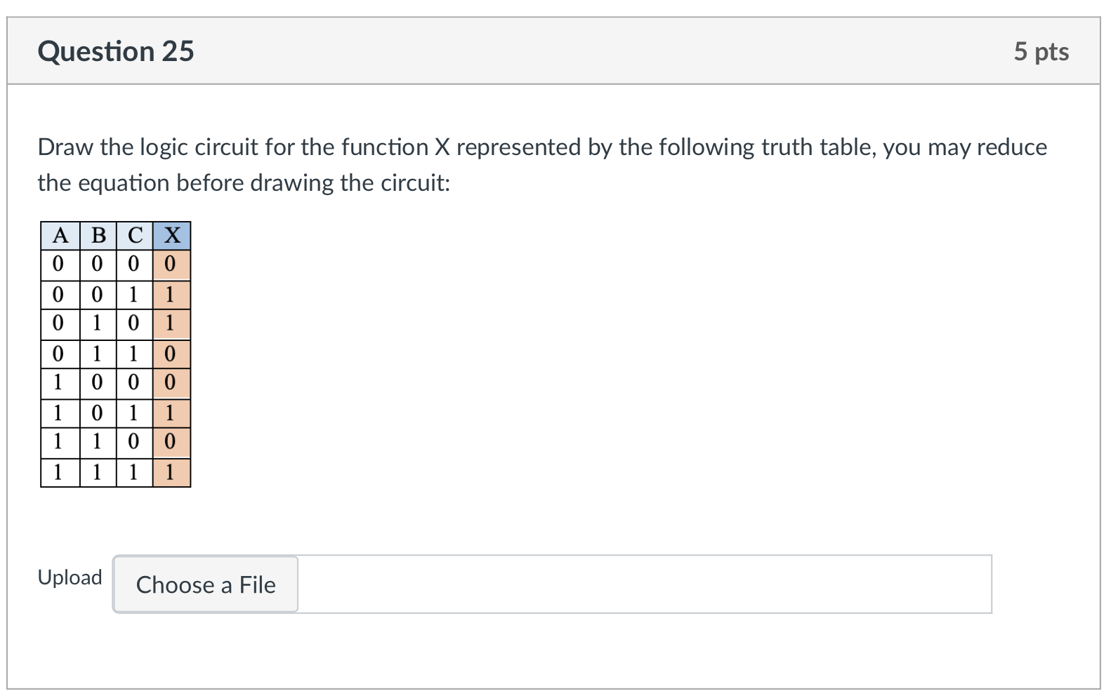
Task: Click the "Upload" label text
Action: [x=70, y=577]
